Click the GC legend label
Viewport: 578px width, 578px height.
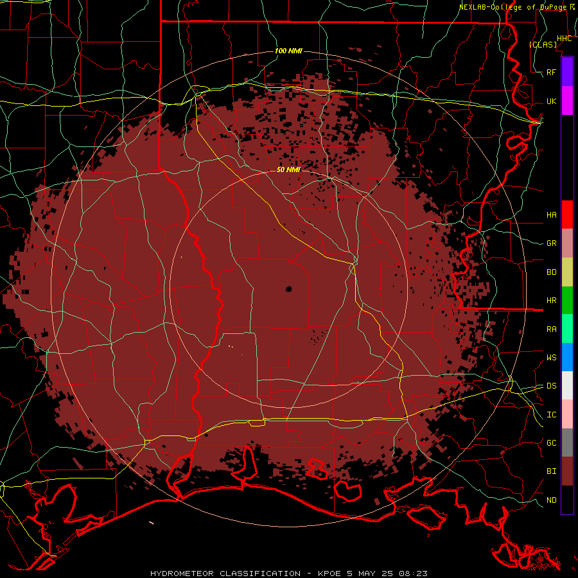(x=552, y=442)
